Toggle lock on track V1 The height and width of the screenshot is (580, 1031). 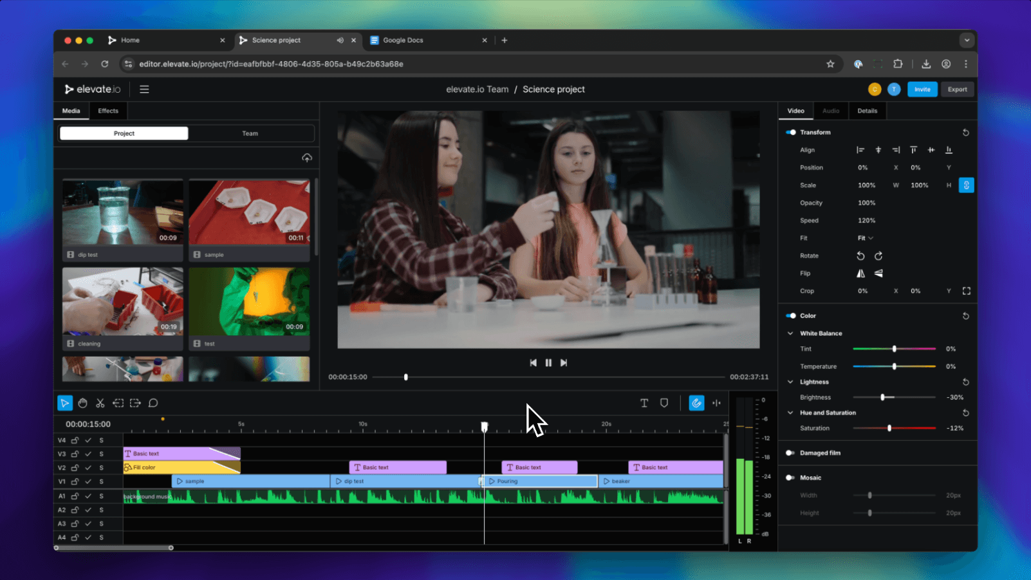point(75,482)
